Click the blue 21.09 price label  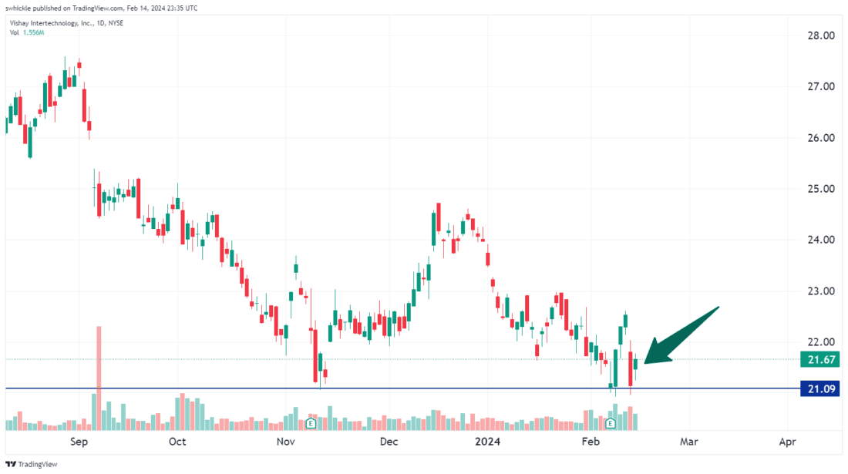pos(817,389)
